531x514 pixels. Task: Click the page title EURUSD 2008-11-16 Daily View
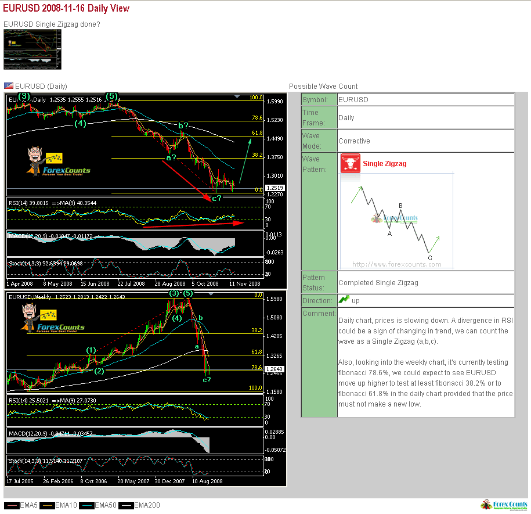tap(66, 8)
